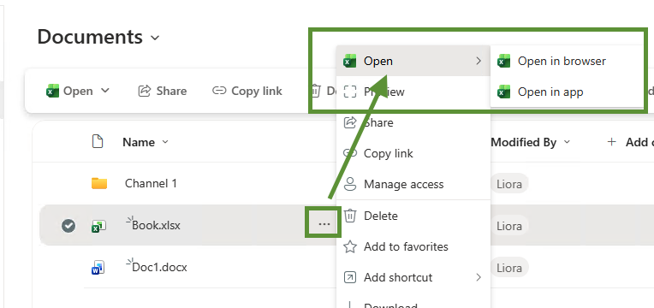
Task: Click the Excel Open button in toolbar
Action: (x=70, y=91)
